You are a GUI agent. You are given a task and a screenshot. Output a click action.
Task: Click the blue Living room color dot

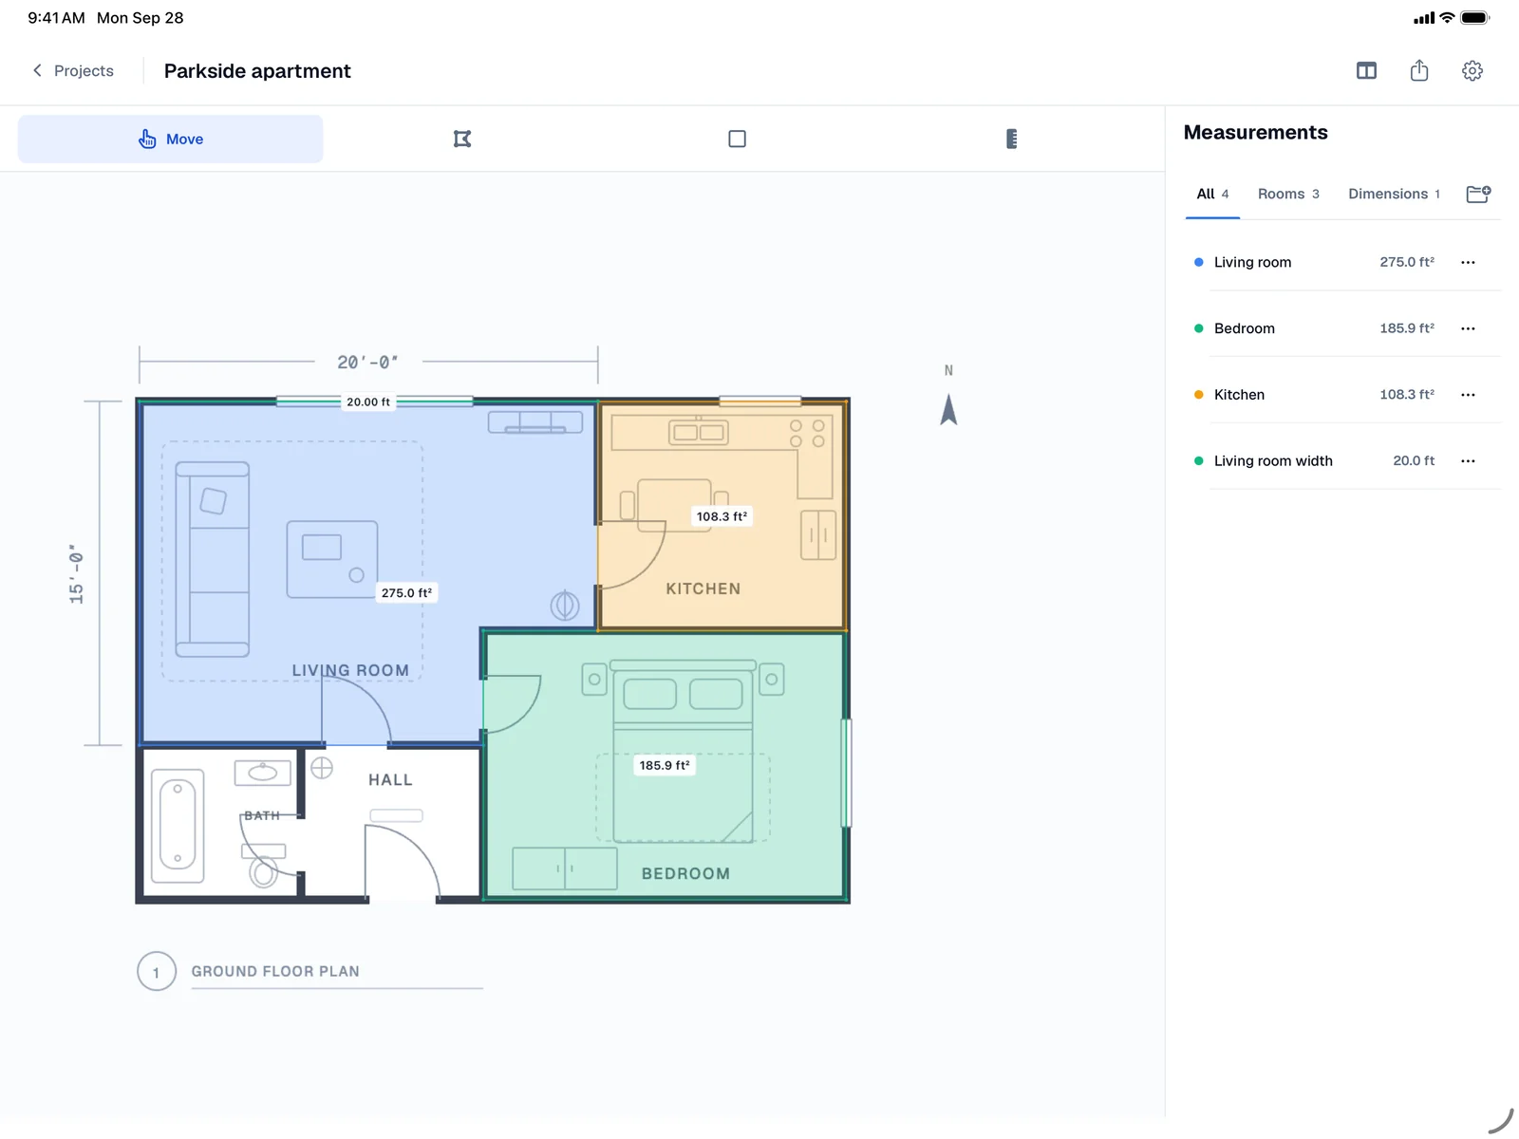point(1198,262)
